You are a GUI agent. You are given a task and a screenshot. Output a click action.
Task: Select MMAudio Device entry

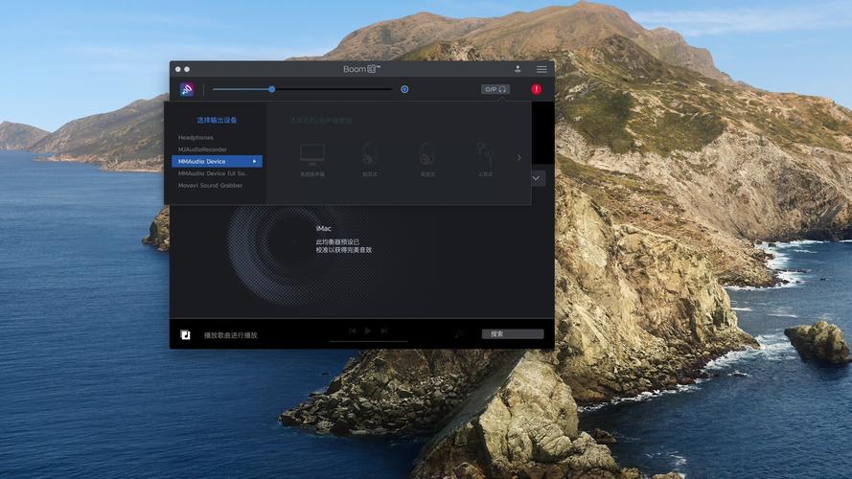tap(217, 161)
